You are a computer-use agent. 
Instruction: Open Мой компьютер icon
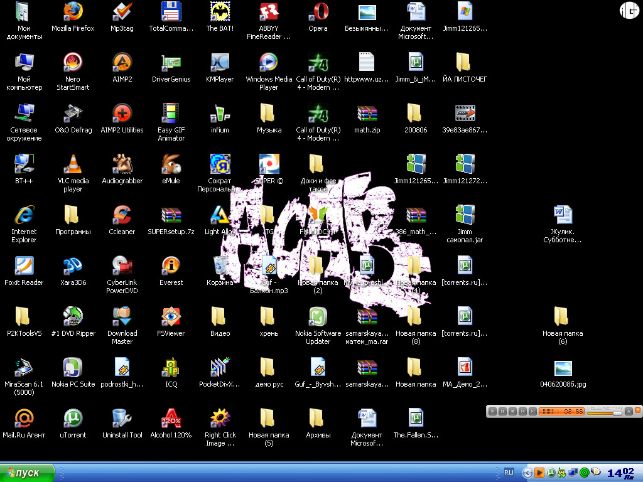coord(24,72)
